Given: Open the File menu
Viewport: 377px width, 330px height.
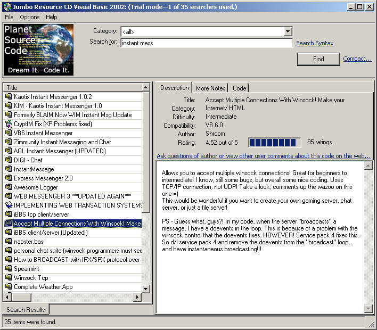Looking at the screenshot, I should pyautogui.click(x=9, y=18).
